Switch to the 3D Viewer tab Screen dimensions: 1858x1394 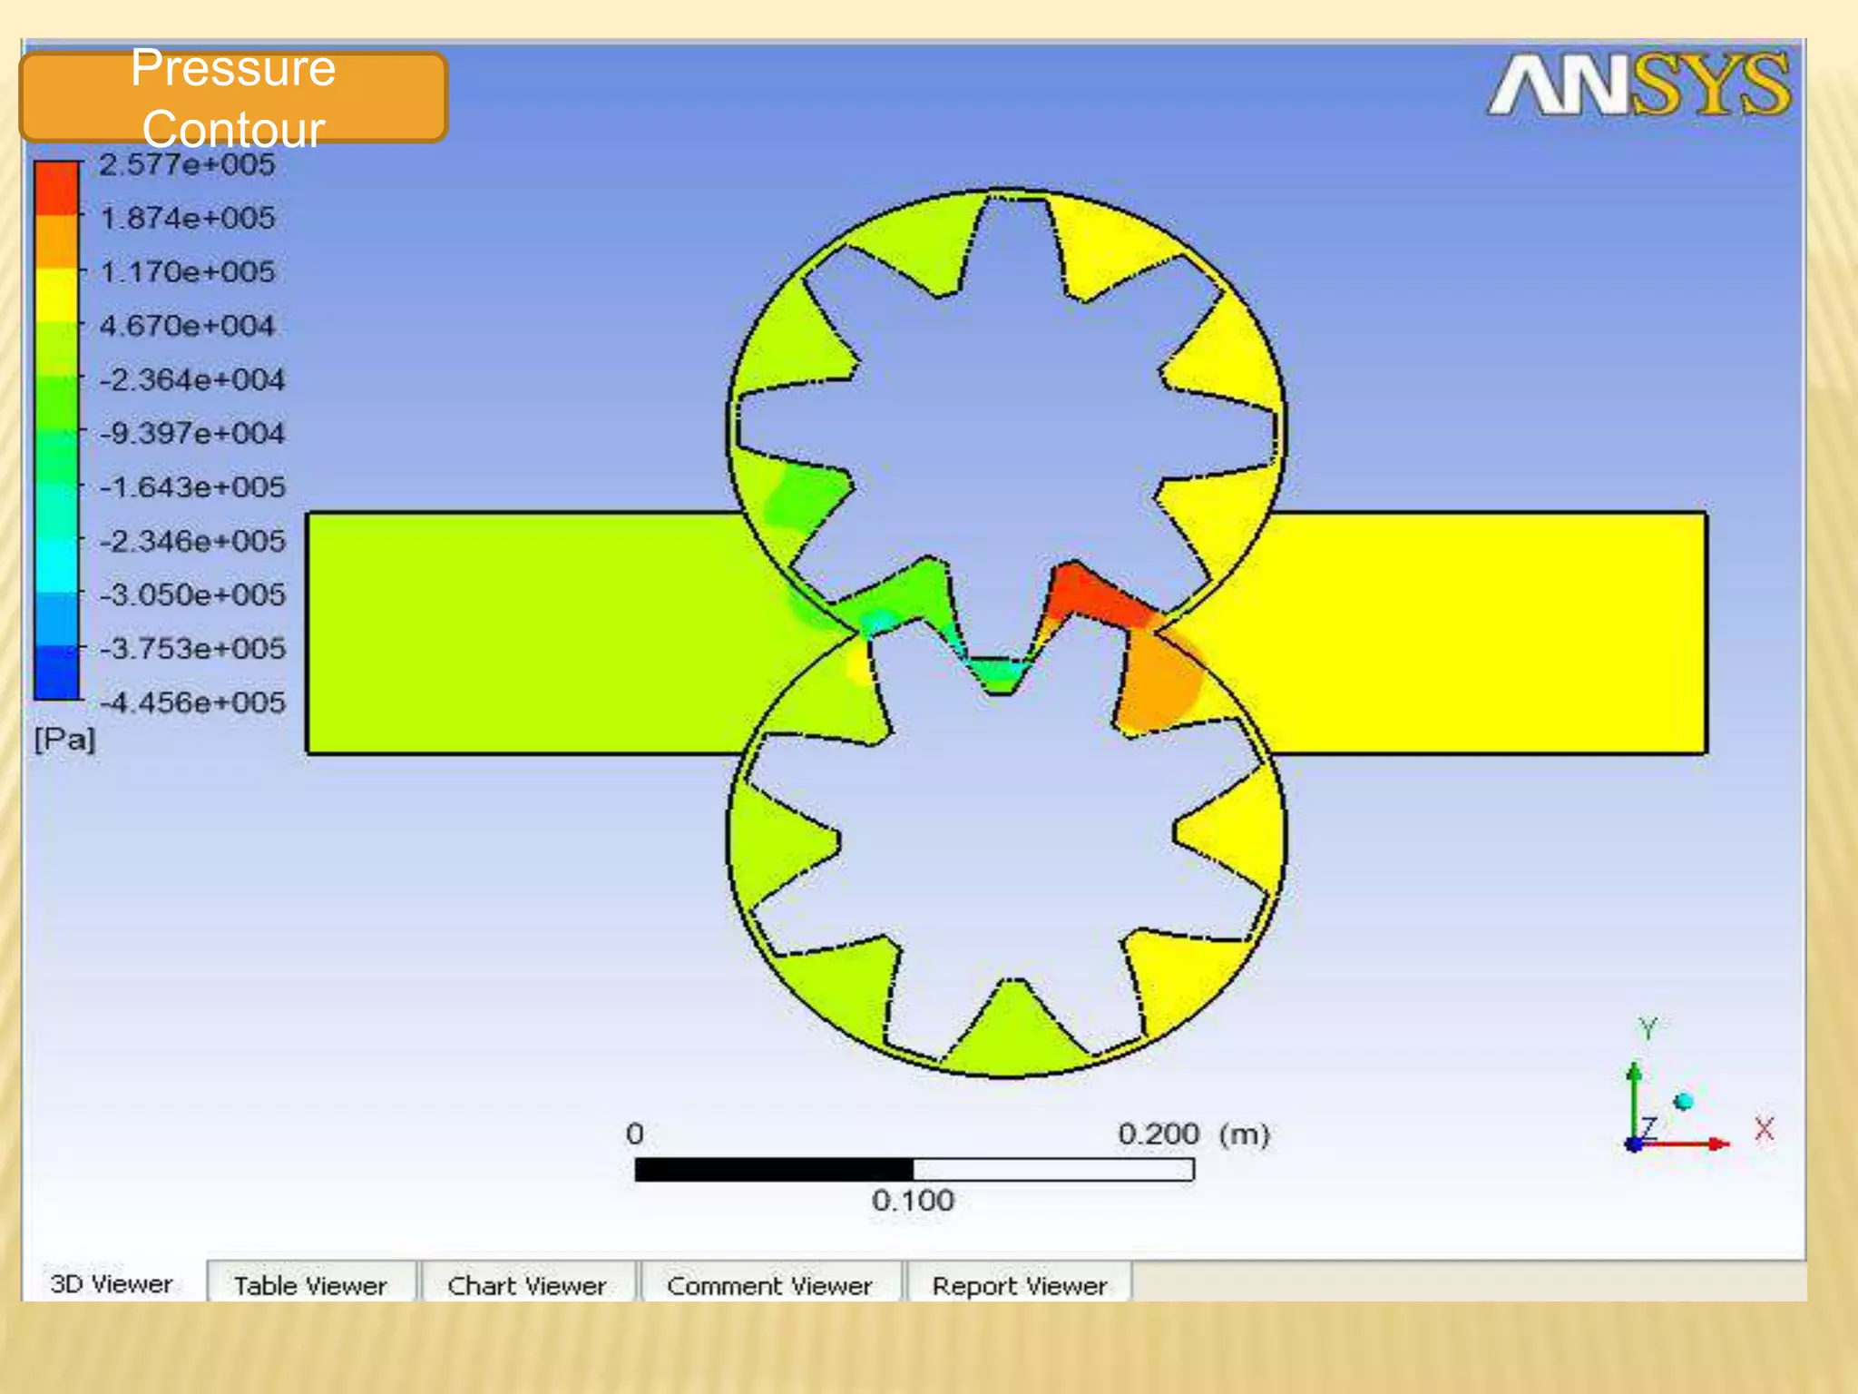pos(112,1283)
